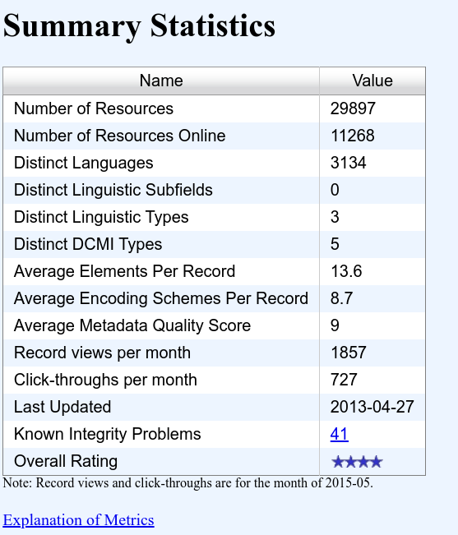Select Average Elements Per Record value 13.6
The image size is (458, 535).
346,271
